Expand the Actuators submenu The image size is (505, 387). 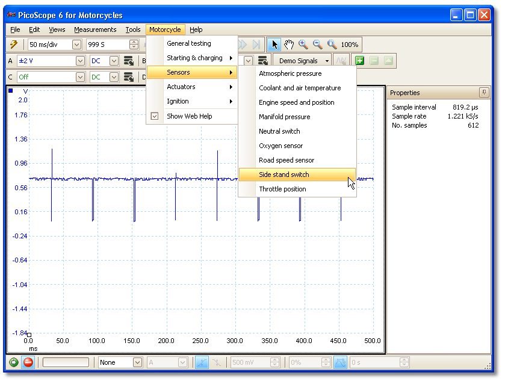(192, 87)
